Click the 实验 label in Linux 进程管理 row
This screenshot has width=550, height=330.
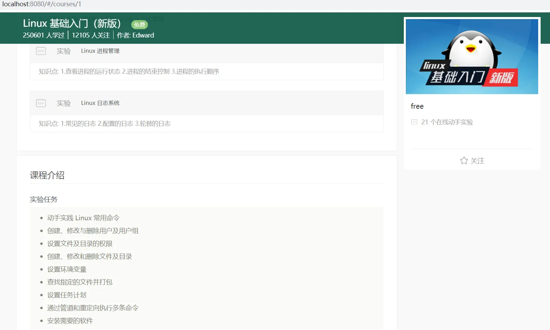[64, 51]
